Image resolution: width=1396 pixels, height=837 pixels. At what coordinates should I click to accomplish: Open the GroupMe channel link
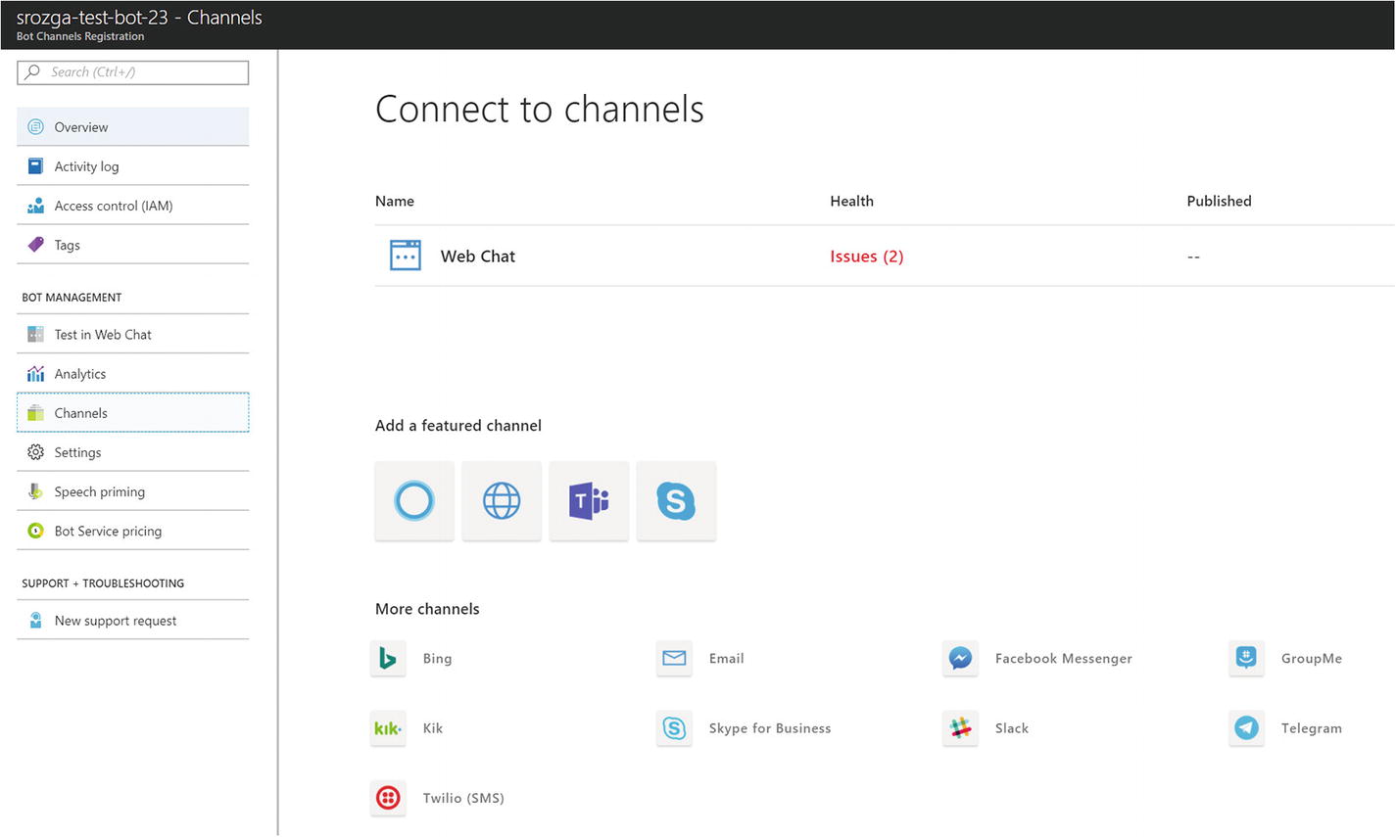point(1311,659)
